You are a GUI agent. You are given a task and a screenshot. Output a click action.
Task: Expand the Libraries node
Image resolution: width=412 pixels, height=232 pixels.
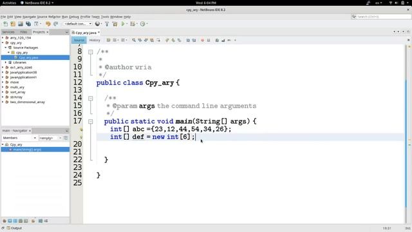click(x=6, y=63)
